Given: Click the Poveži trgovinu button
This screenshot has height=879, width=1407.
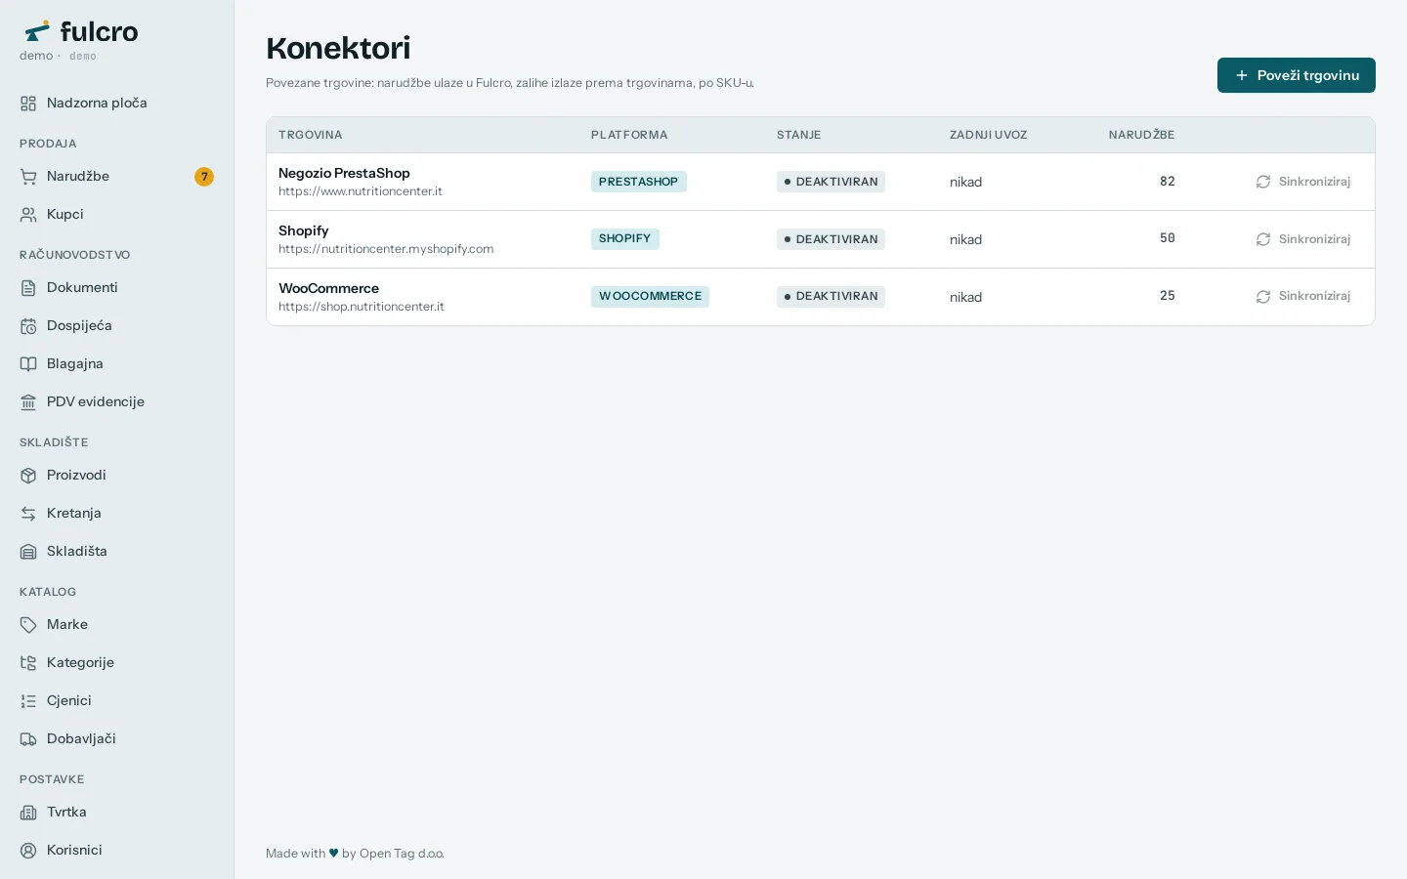Looking at the screenshot, I should pyautogui.click(x=1296, y=75).
